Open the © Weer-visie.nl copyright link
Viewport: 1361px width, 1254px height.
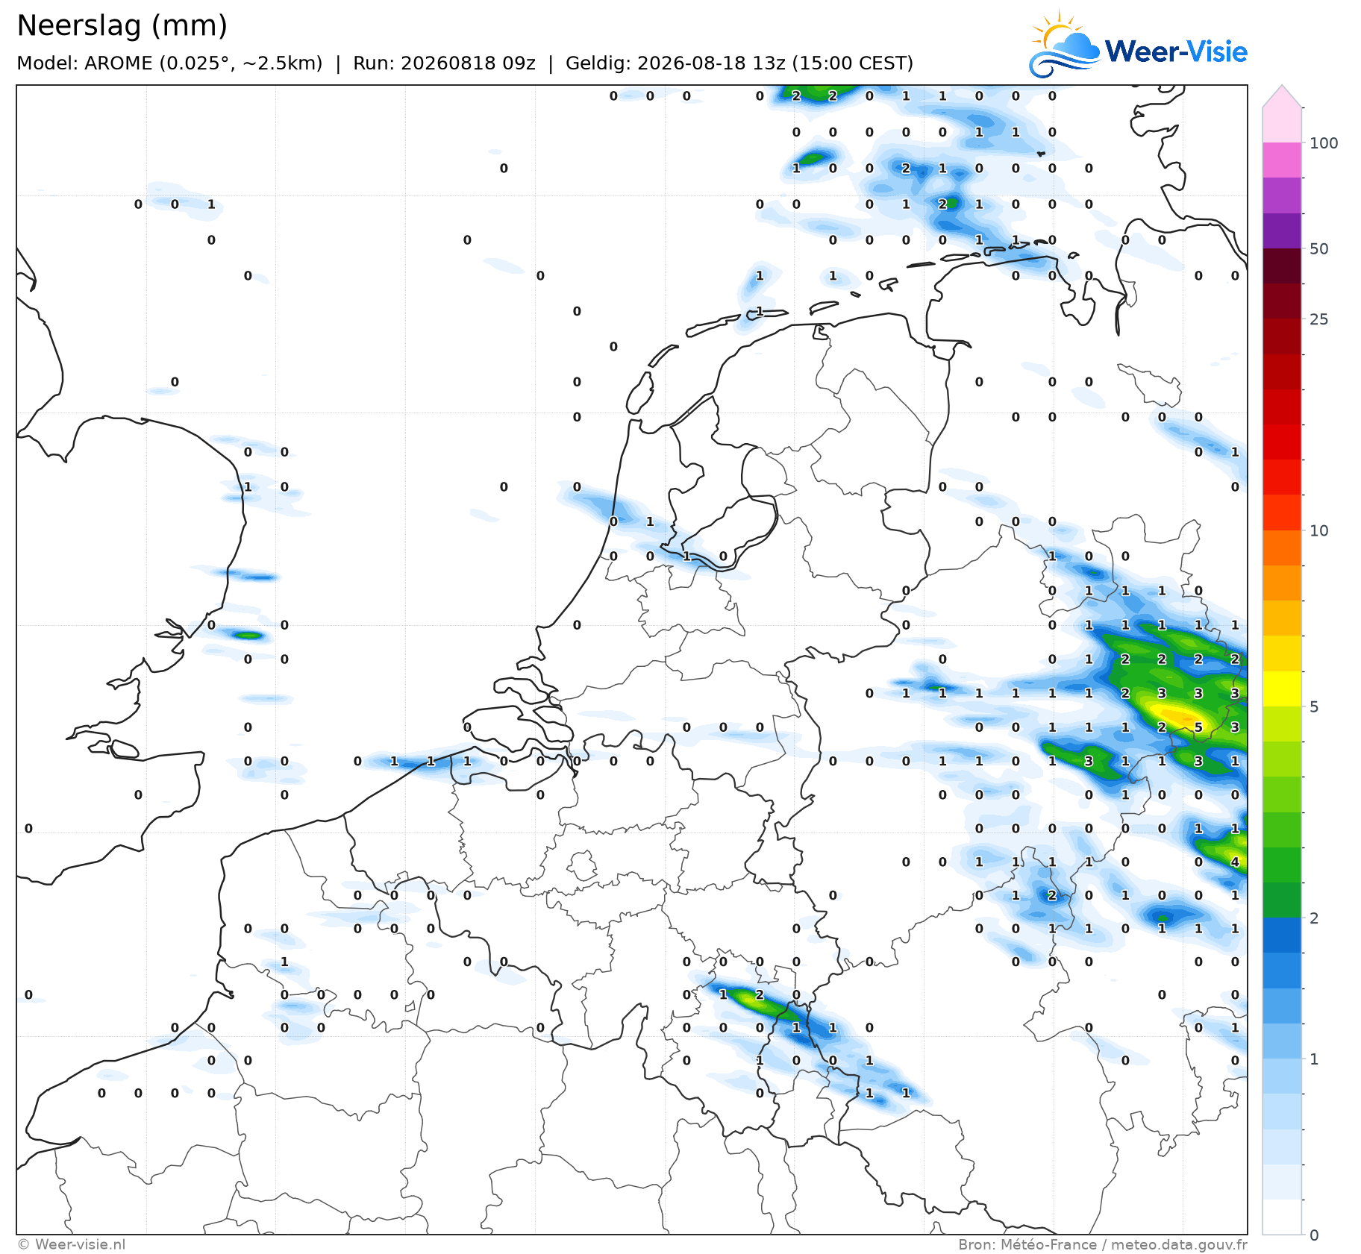pos(71,1244)
